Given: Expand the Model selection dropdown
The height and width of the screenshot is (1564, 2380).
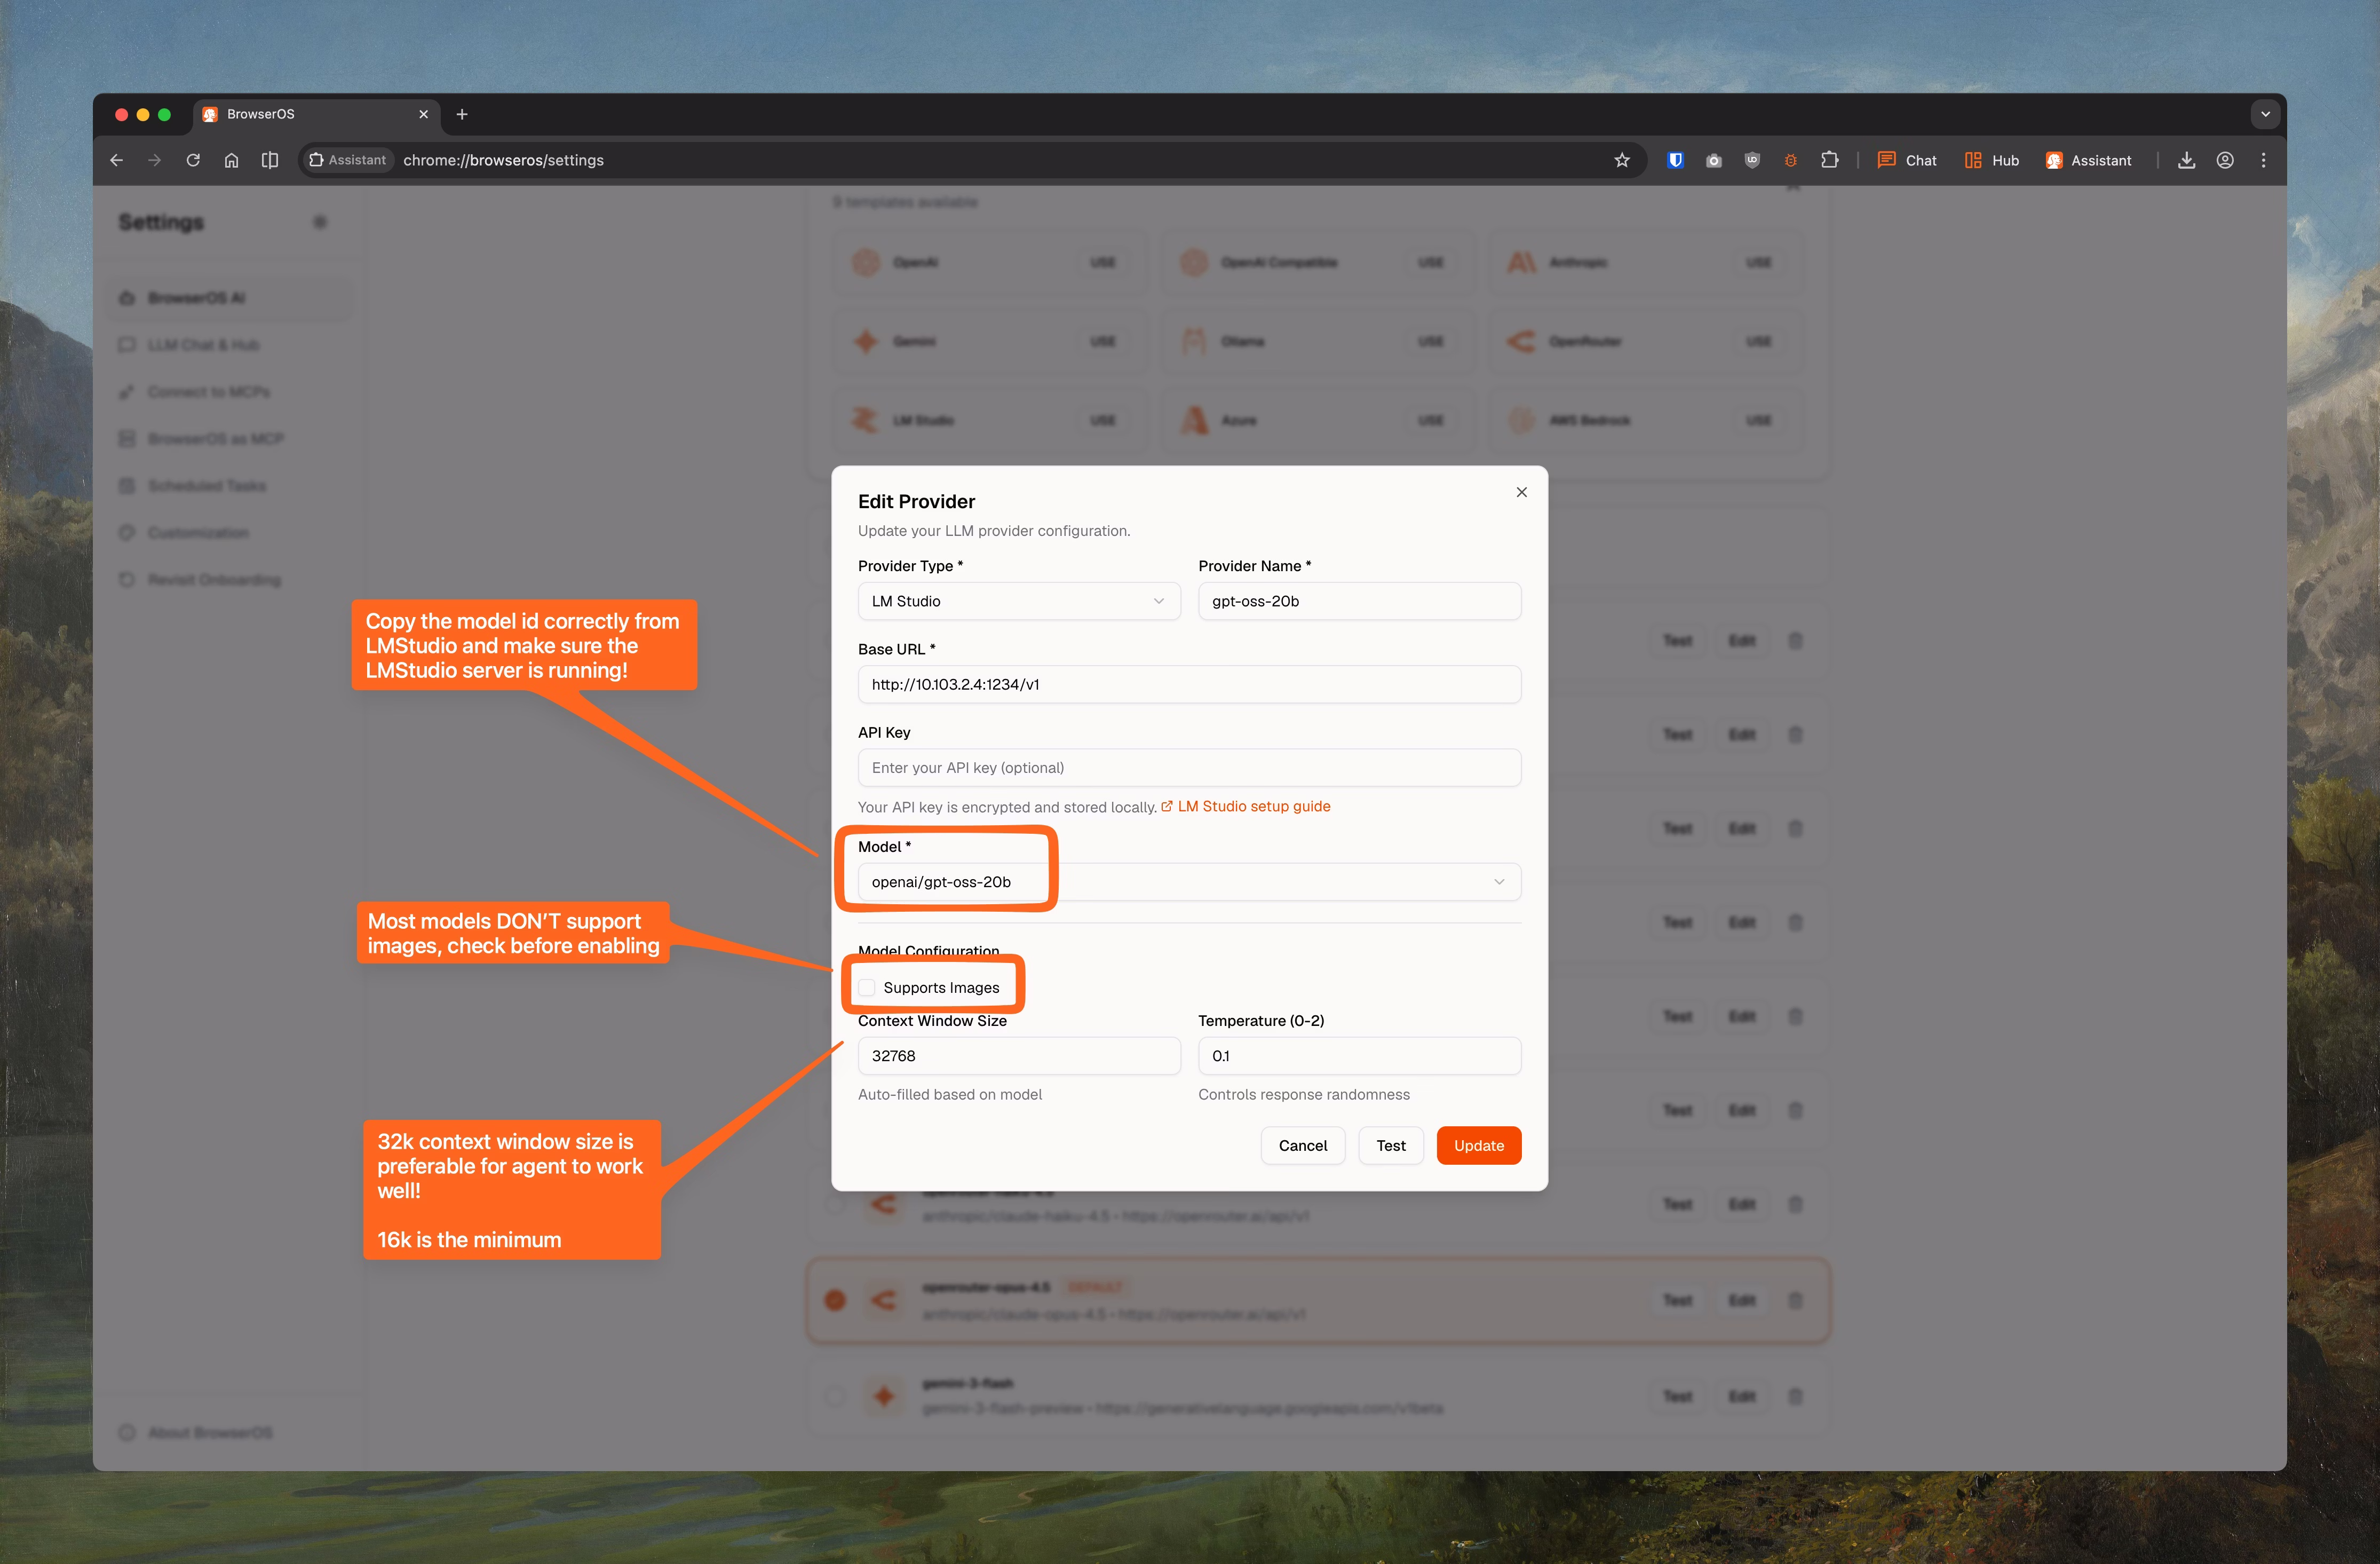Looking at the screenshot, I should click(x=1499, y=881).
